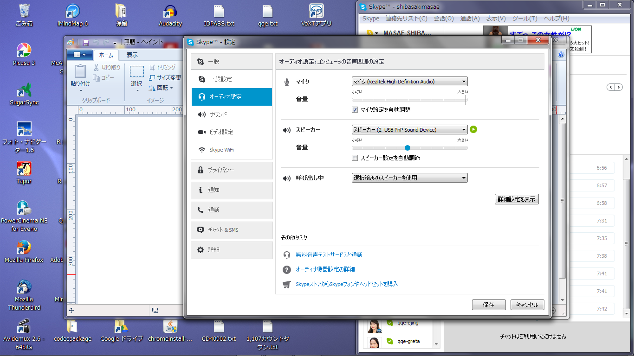Open the 連絡先リスト menu in Skype
Screen dimensions: 634x356
click(406, 19)
